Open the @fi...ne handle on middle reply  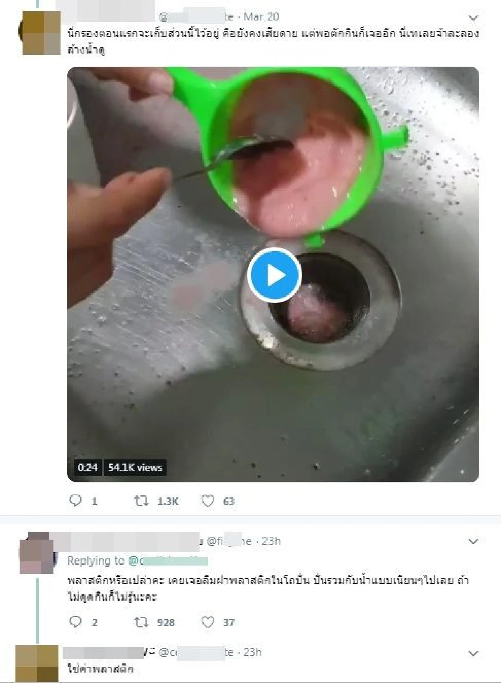[229, 541]
